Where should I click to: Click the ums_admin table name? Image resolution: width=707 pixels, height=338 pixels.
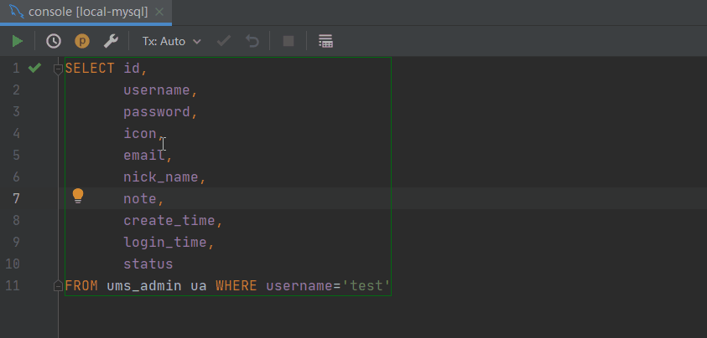[144, 286]
